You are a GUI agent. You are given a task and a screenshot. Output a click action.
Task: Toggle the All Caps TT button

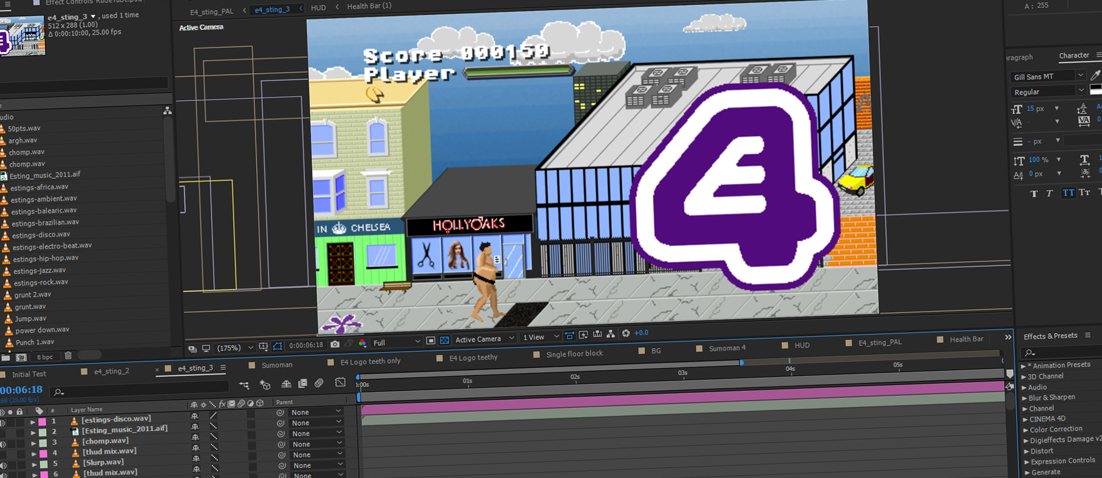1068,193
